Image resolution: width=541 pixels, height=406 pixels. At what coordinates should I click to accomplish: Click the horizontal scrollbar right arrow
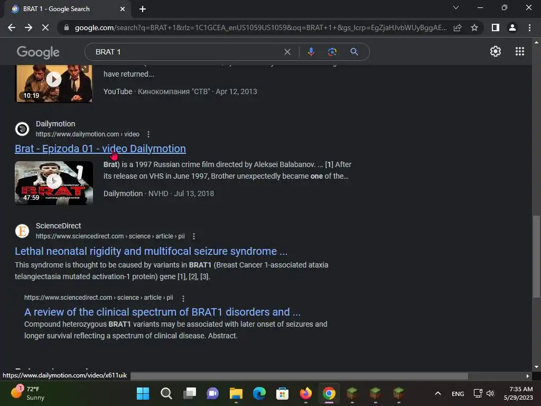pos(528,376)
